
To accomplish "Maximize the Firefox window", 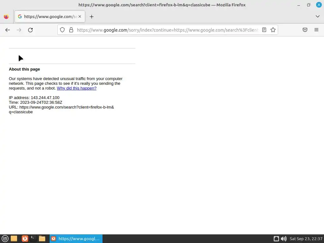I will (308, 5).
